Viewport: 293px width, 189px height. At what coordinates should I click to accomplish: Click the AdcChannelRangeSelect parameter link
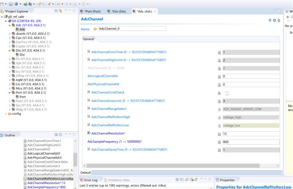click(109, 109)
